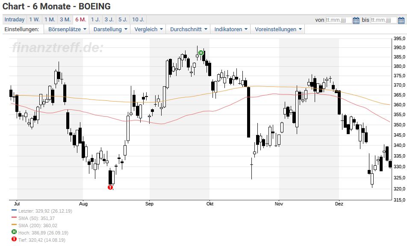Click the 'Dez' label on the time axis

[x=339, y=204]
